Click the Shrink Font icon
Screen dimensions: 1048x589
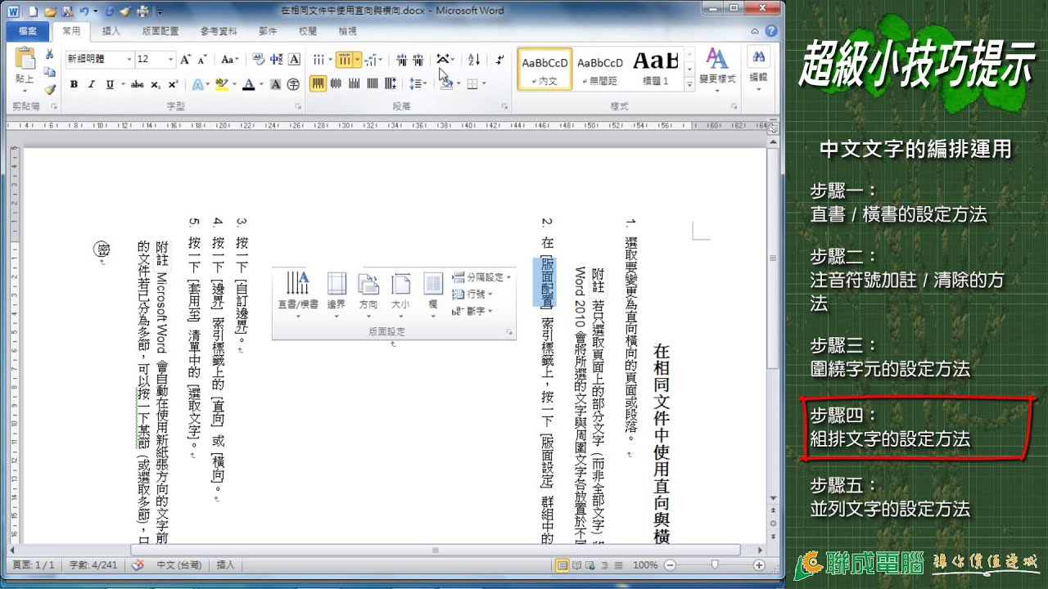coord(201,59)
